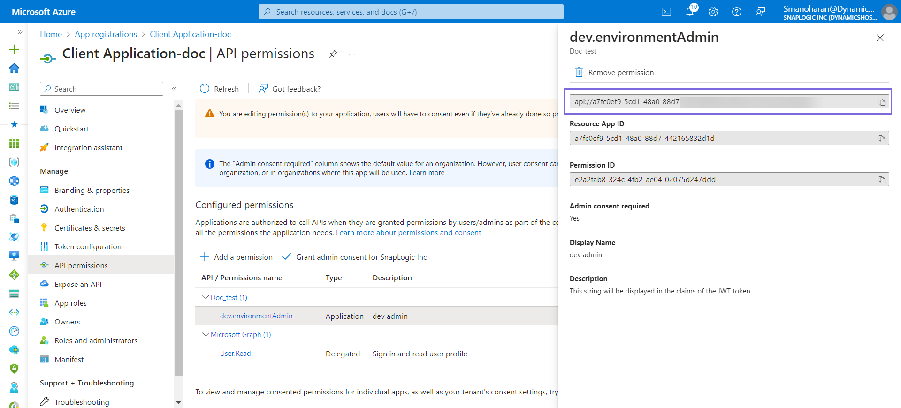Click the sidebar menu scrollbar
901x408 pixels.
coord(178,243)
